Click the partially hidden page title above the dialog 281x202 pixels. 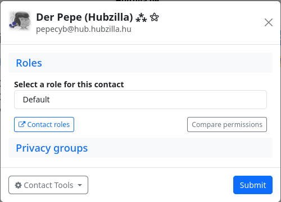pos(137,1)
